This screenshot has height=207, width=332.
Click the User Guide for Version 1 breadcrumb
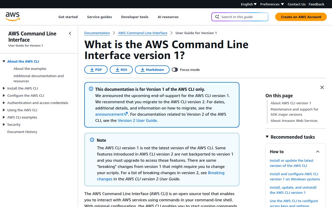tap(196, 33)
